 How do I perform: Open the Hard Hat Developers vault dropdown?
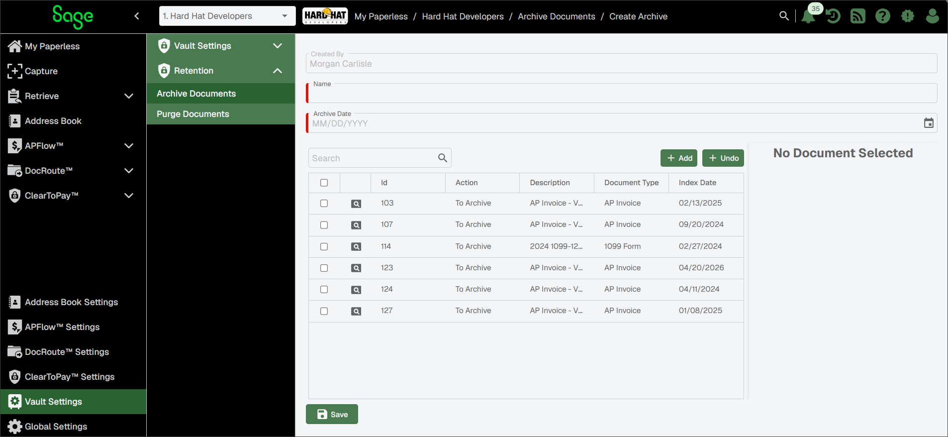coord(227,16)
